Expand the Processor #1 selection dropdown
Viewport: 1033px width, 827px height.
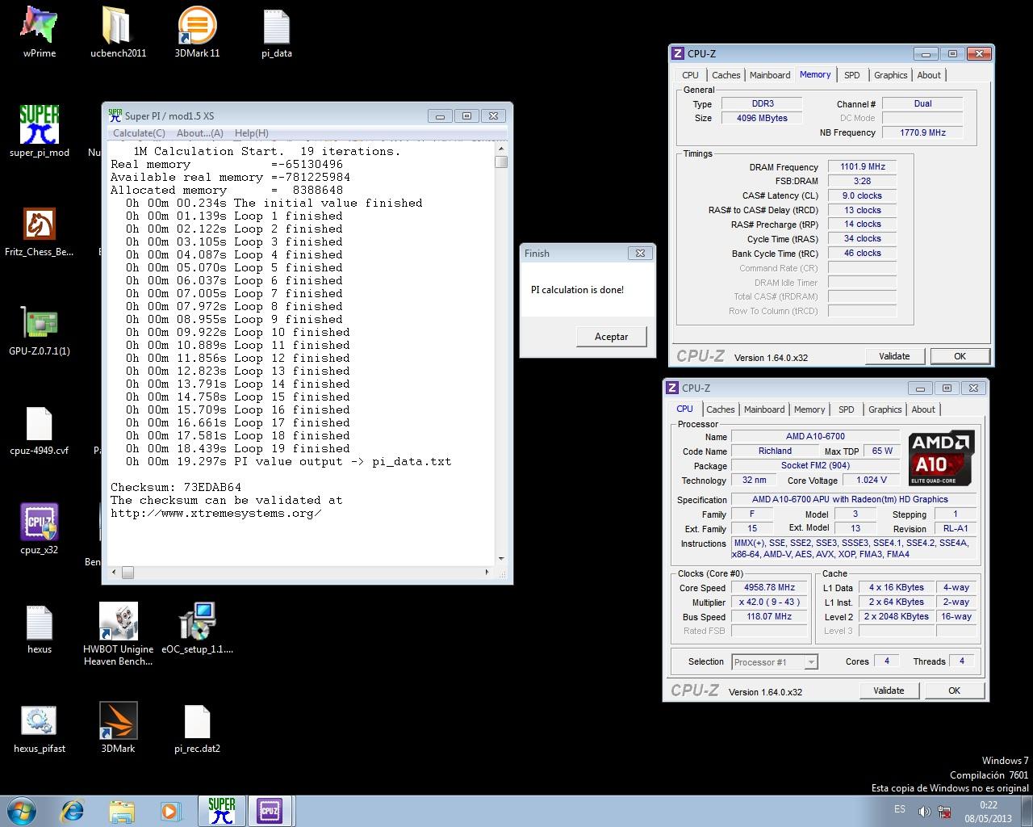coord(811,662)
